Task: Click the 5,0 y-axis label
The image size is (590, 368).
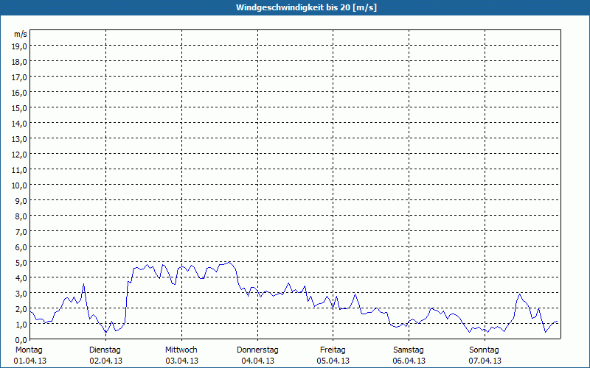Action: 21,262
